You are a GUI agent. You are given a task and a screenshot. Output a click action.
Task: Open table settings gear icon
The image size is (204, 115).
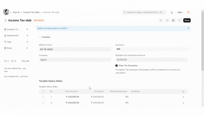[183, 92]
